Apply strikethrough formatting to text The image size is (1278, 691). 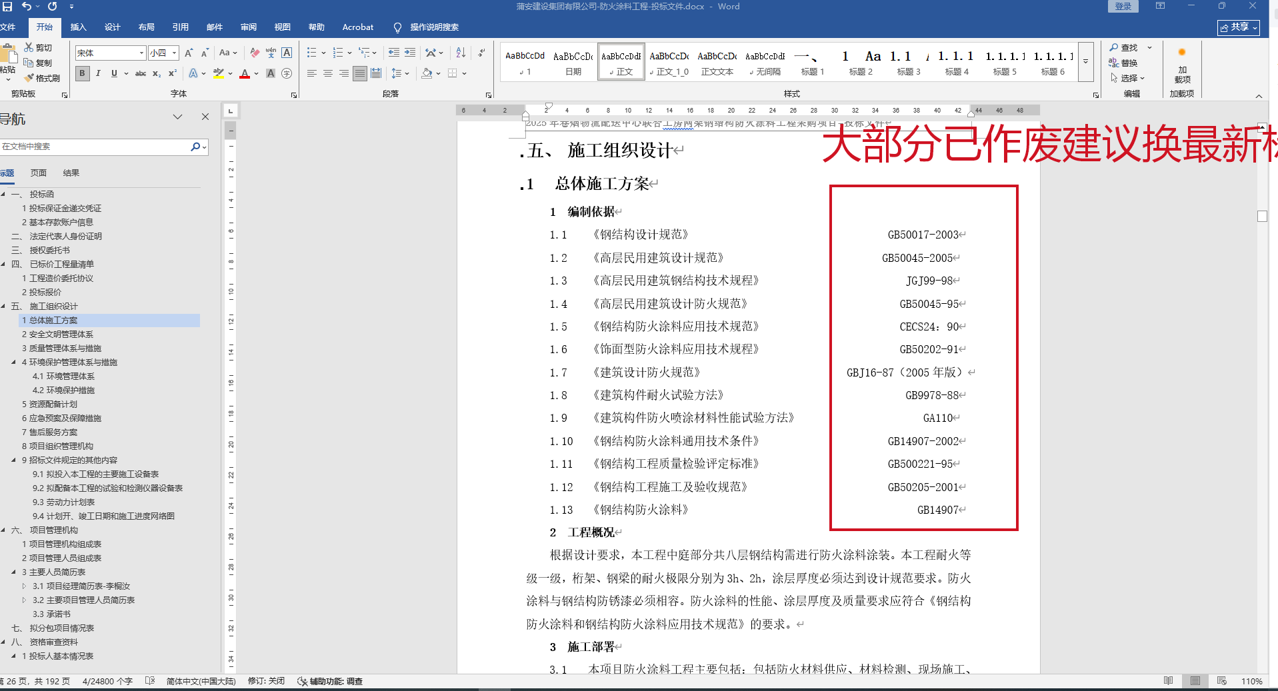tap(141, 73)
